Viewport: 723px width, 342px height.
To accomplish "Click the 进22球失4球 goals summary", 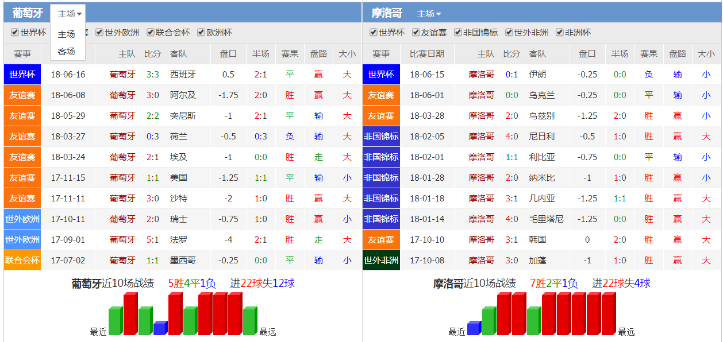I will [621, 283].
